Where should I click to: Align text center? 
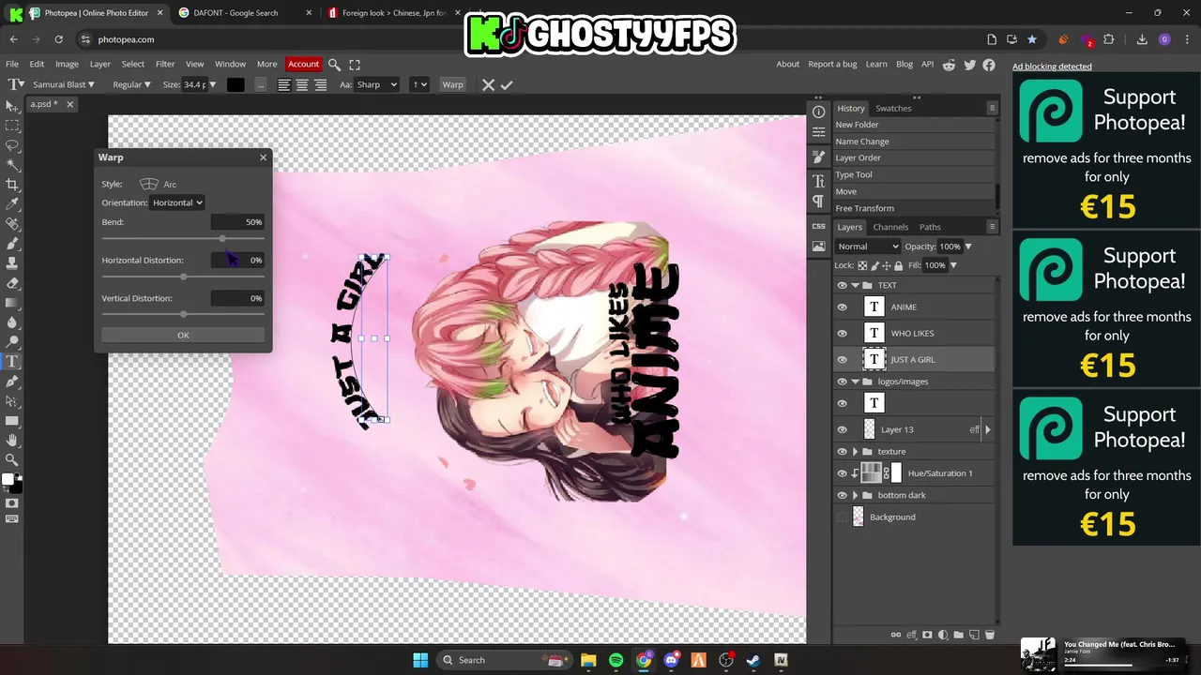tap(302, 84)
